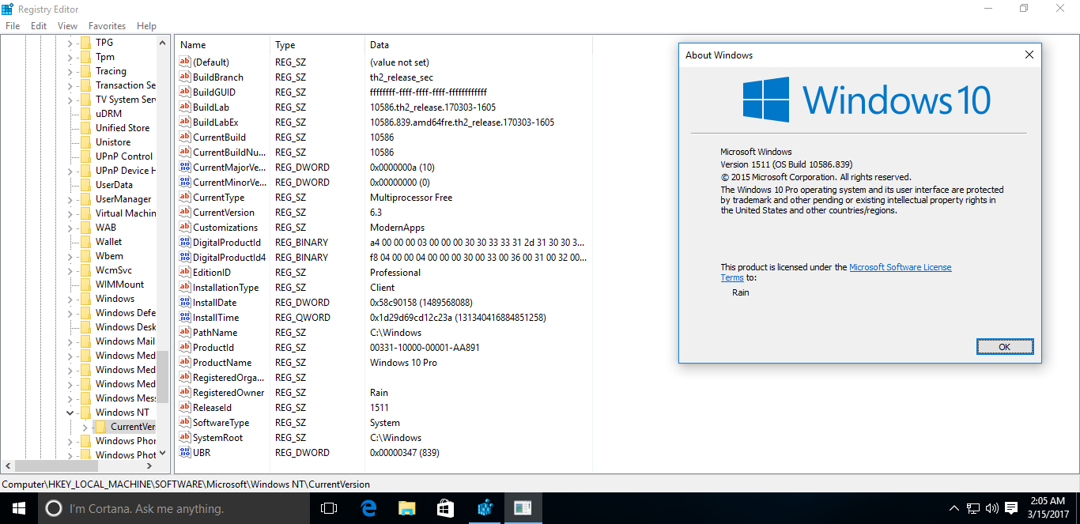Click the DigitalProductId binary value icon
This screenshot has height=524, width=1080.
185,243
